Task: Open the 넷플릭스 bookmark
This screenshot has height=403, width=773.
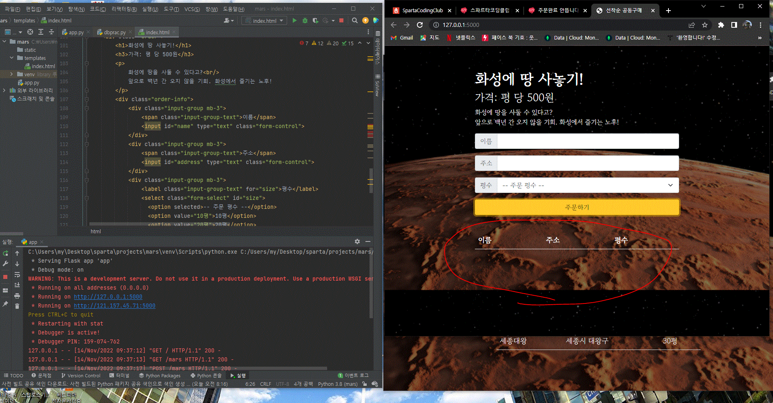Action: click(x=461, y=38)
